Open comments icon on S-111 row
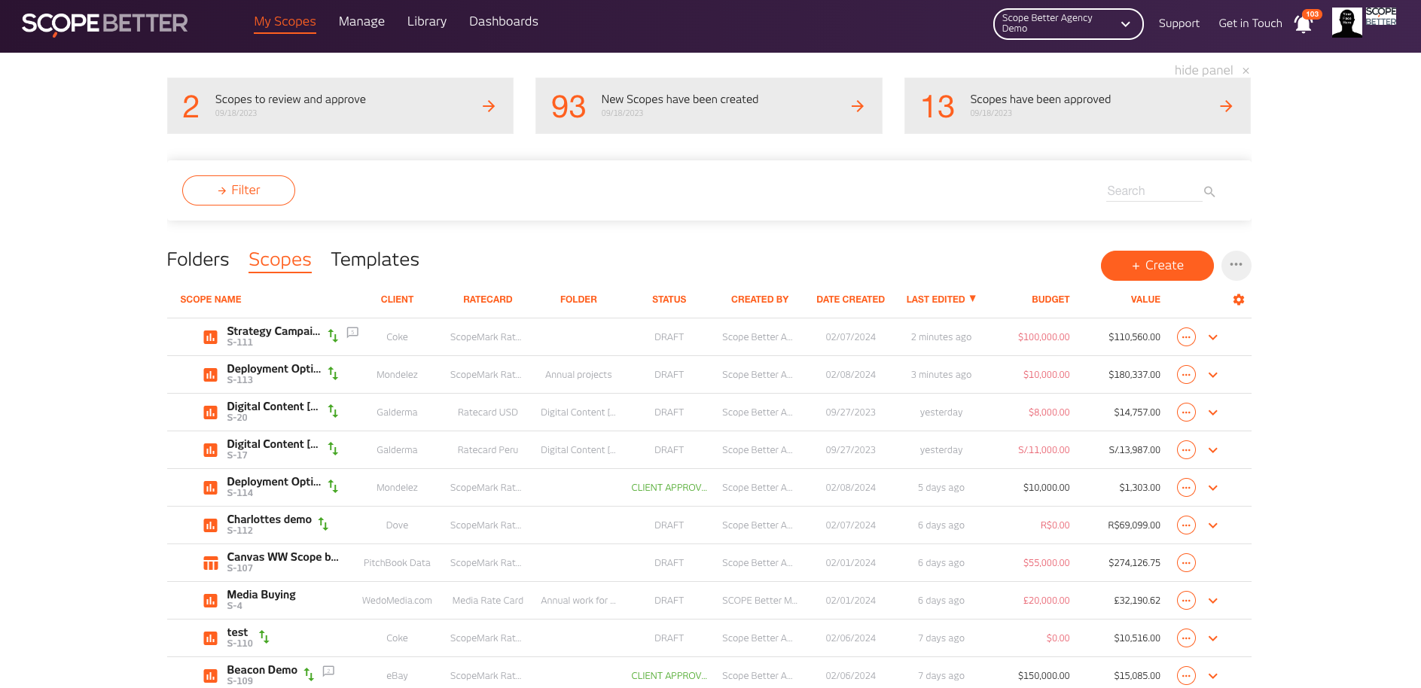Screen dimensions: 1421x688 [x=352, y=332]
